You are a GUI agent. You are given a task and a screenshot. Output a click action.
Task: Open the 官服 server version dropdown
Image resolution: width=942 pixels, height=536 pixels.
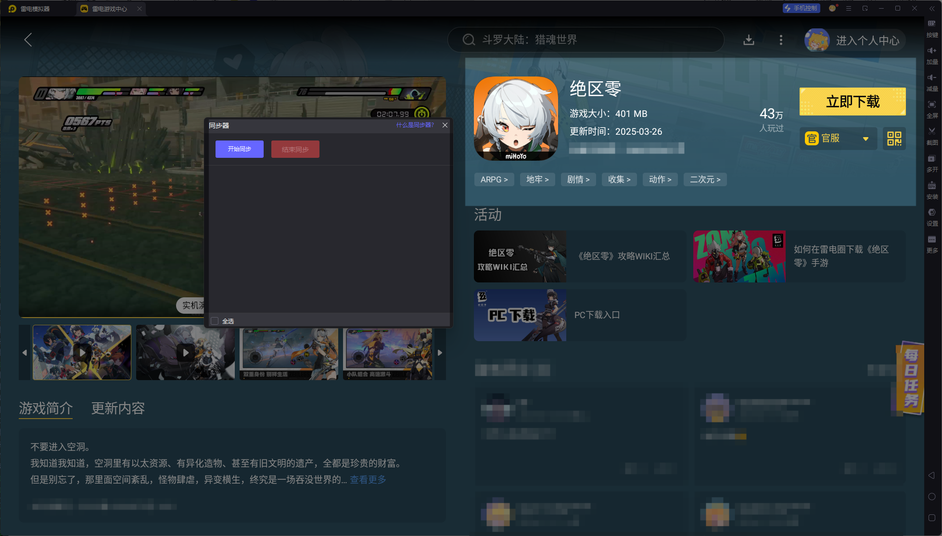[838, 139]
